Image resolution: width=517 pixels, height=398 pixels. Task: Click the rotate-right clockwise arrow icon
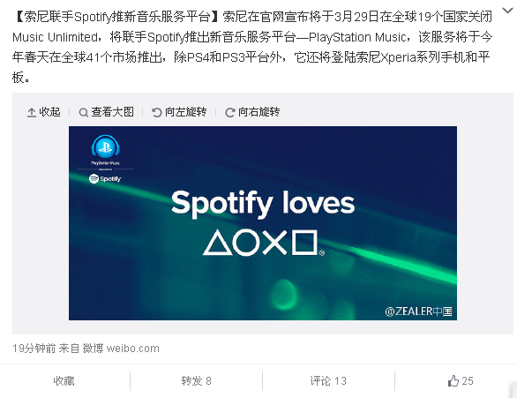tap(229, 113)
